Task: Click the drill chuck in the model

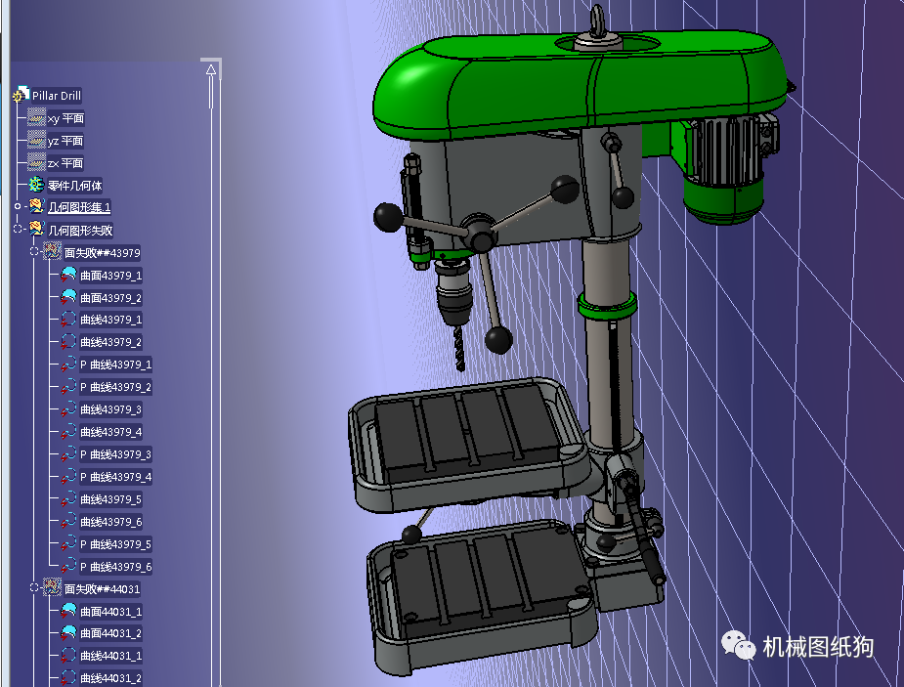Action: (453, 293)
